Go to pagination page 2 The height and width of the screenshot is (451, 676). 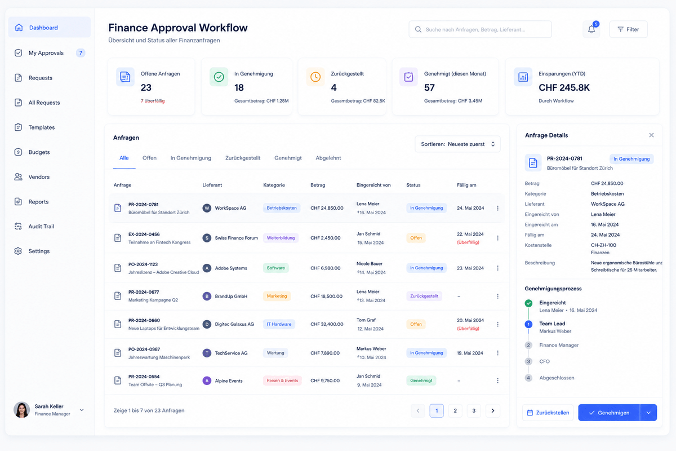pos(455,411)
